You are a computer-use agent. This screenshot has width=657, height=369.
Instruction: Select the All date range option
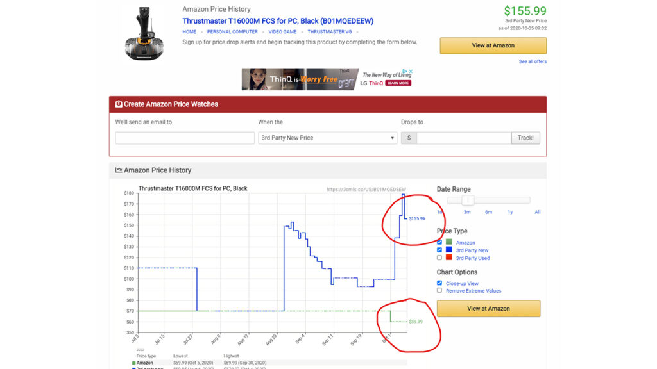click(x=537, y=212)
